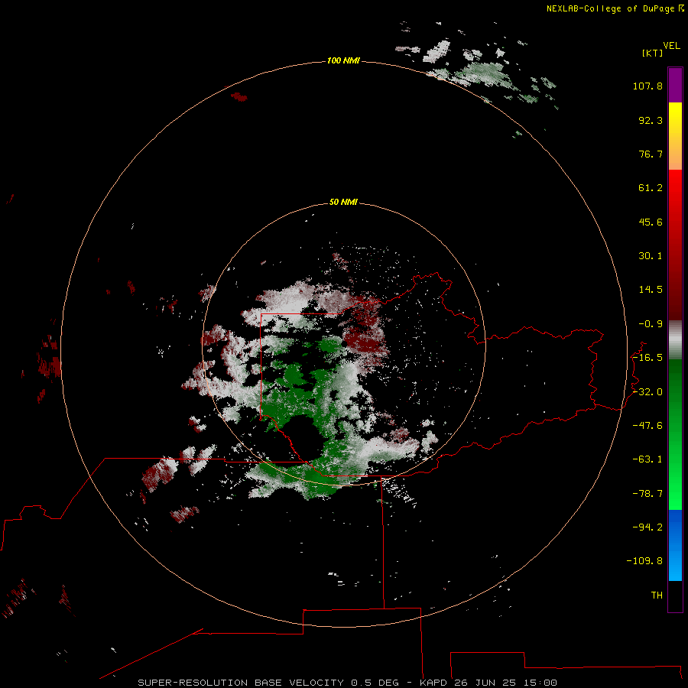Click the -47.6 velocity scale value
This screenshot has height=688, width=688.
point(647,426)
